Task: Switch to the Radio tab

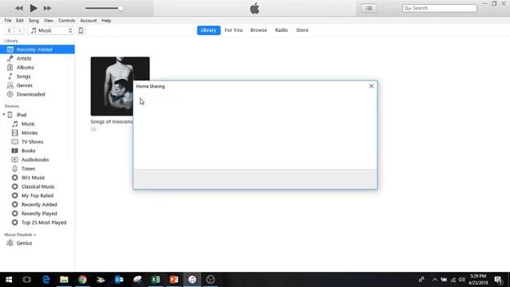Action: pos(281,30)
